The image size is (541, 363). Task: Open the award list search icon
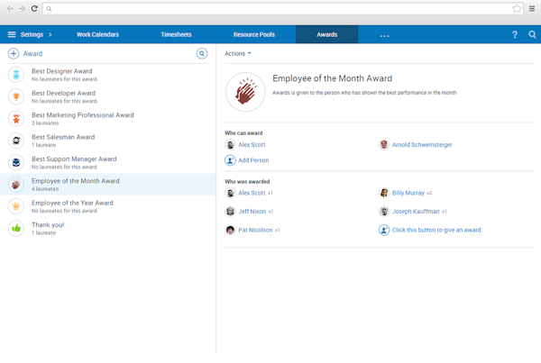[203, 54]
